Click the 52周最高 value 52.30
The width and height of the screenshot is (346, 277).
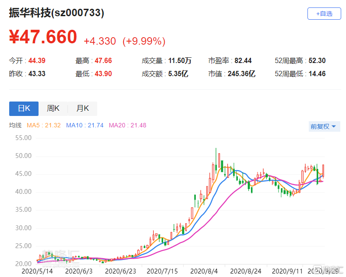(317, 60)
